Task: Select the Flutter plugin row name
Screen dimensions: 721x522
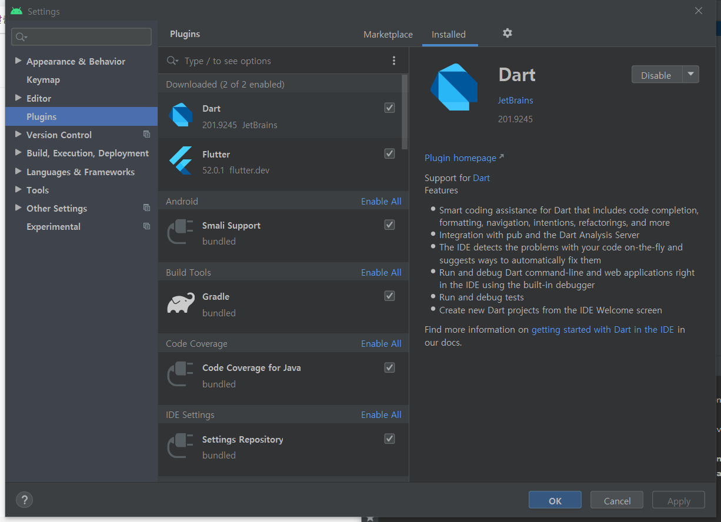Action: [216, 154]
